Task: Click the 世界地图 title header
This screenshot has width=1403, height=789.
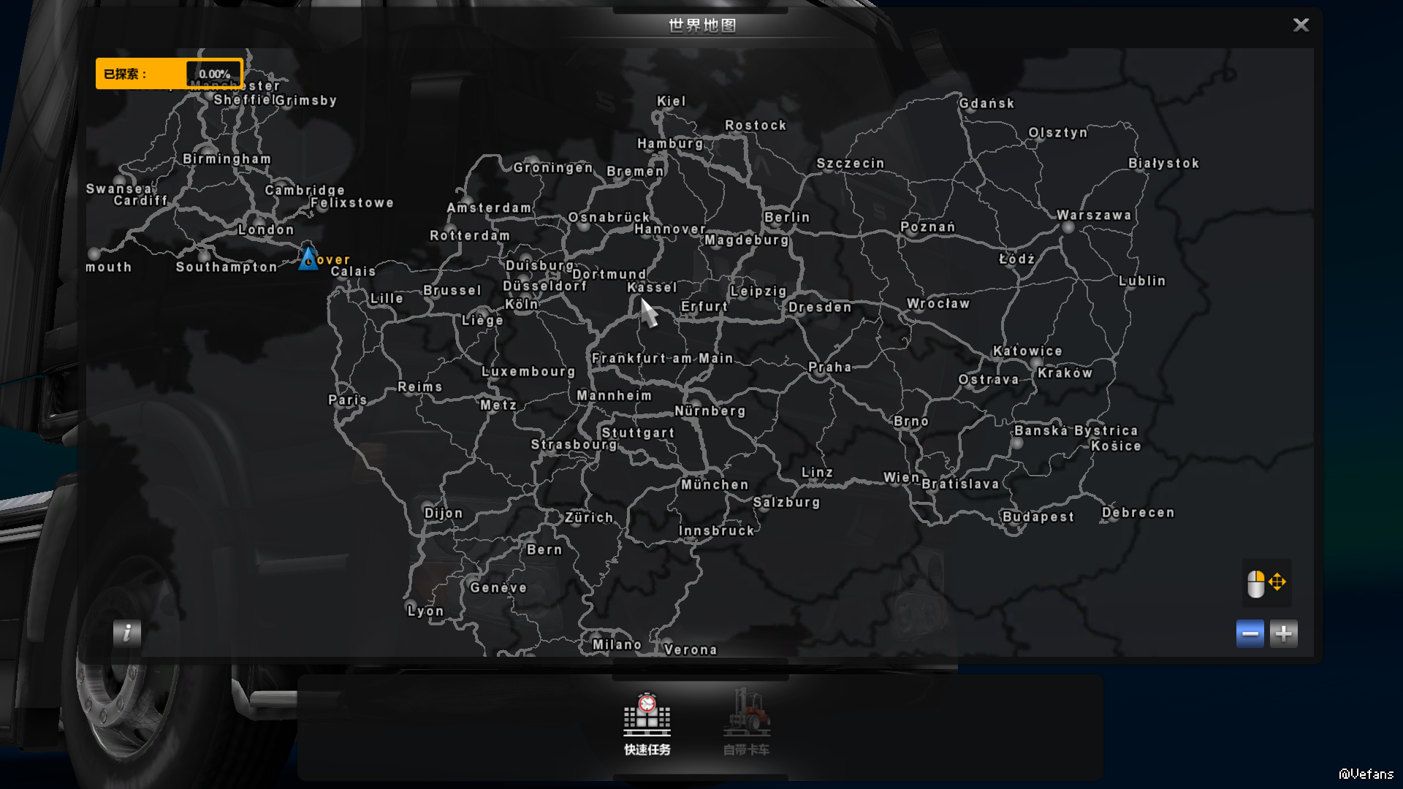Action: pyautogui.click(x=701, y=26)
